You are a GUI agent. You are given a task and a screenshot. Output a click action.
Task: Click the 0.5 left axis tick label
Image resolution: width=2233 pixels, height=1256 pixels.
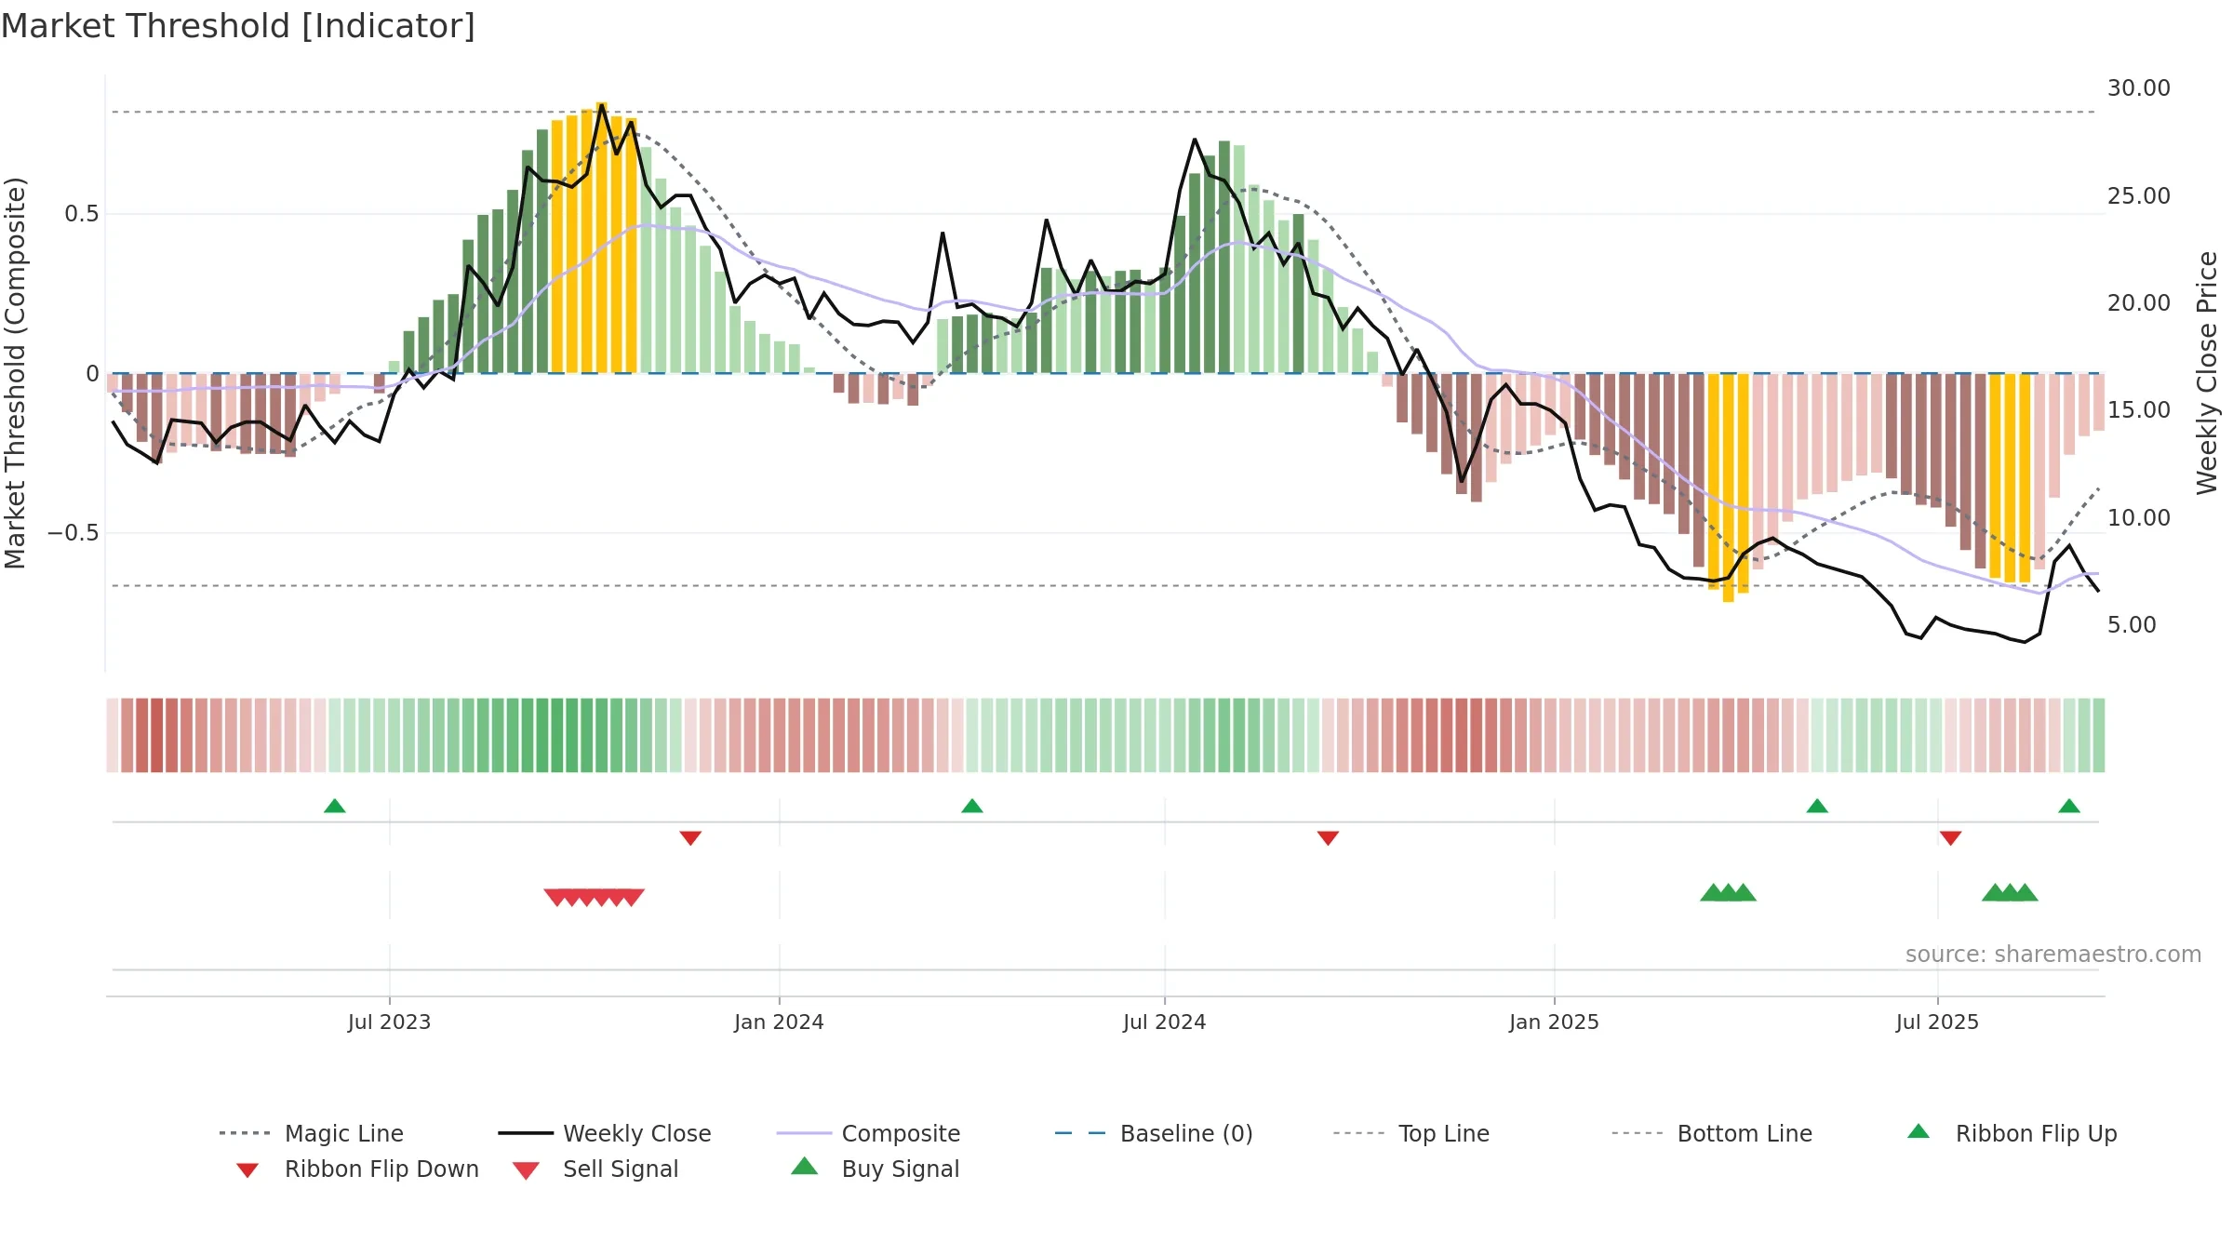click(81, 214)
